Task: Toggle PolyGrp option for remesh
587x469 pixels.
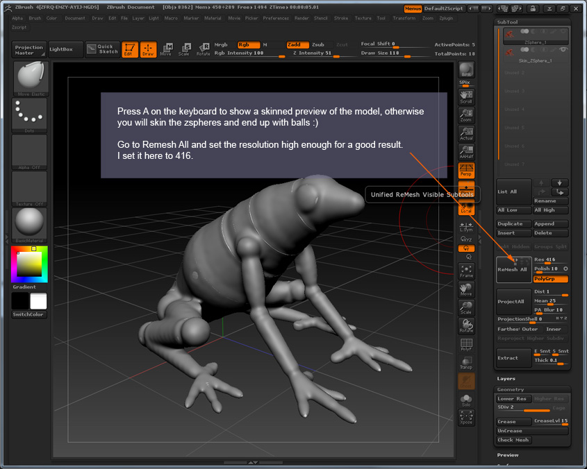Action: tap(551, 279)
